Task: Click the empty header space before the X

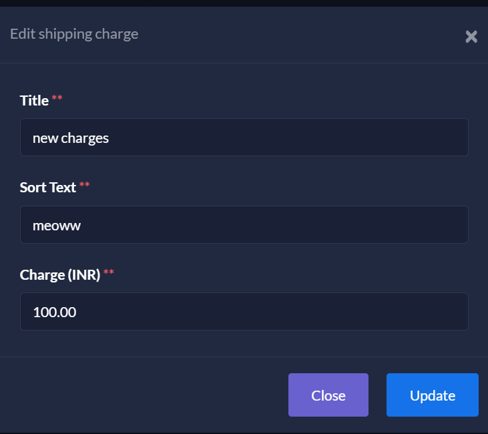Action: coord(300,35)
